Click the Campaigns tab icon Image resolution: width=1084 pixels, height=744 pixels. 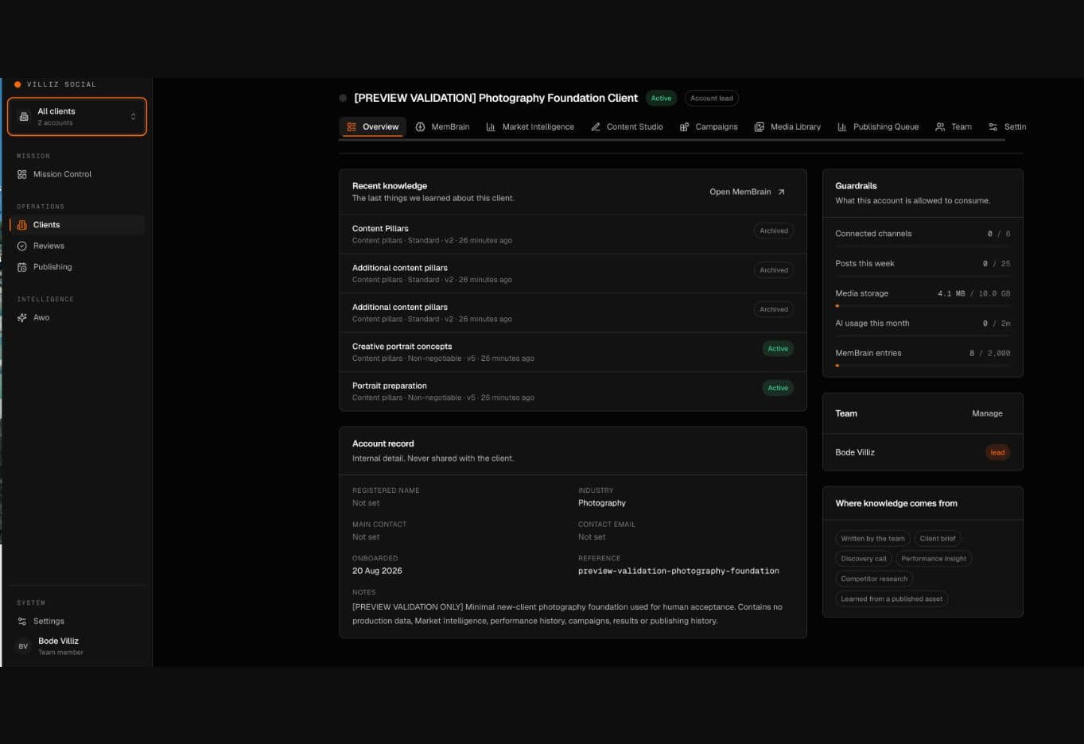684,127
